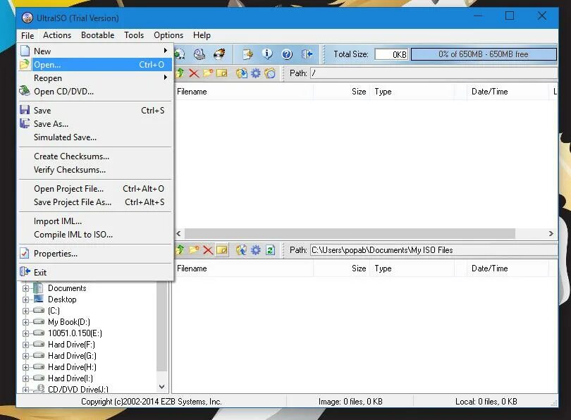Click the blue gear icon in image toolbar
The height and width of the screenshot is (420, 571).
click(256, 73)
